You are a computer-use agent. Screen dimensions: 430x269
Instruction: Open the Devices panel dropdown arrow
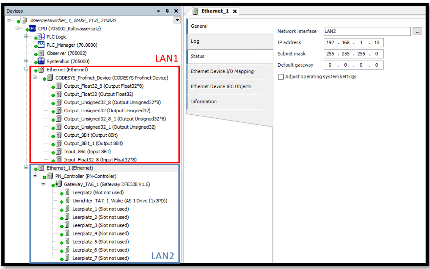158,11
